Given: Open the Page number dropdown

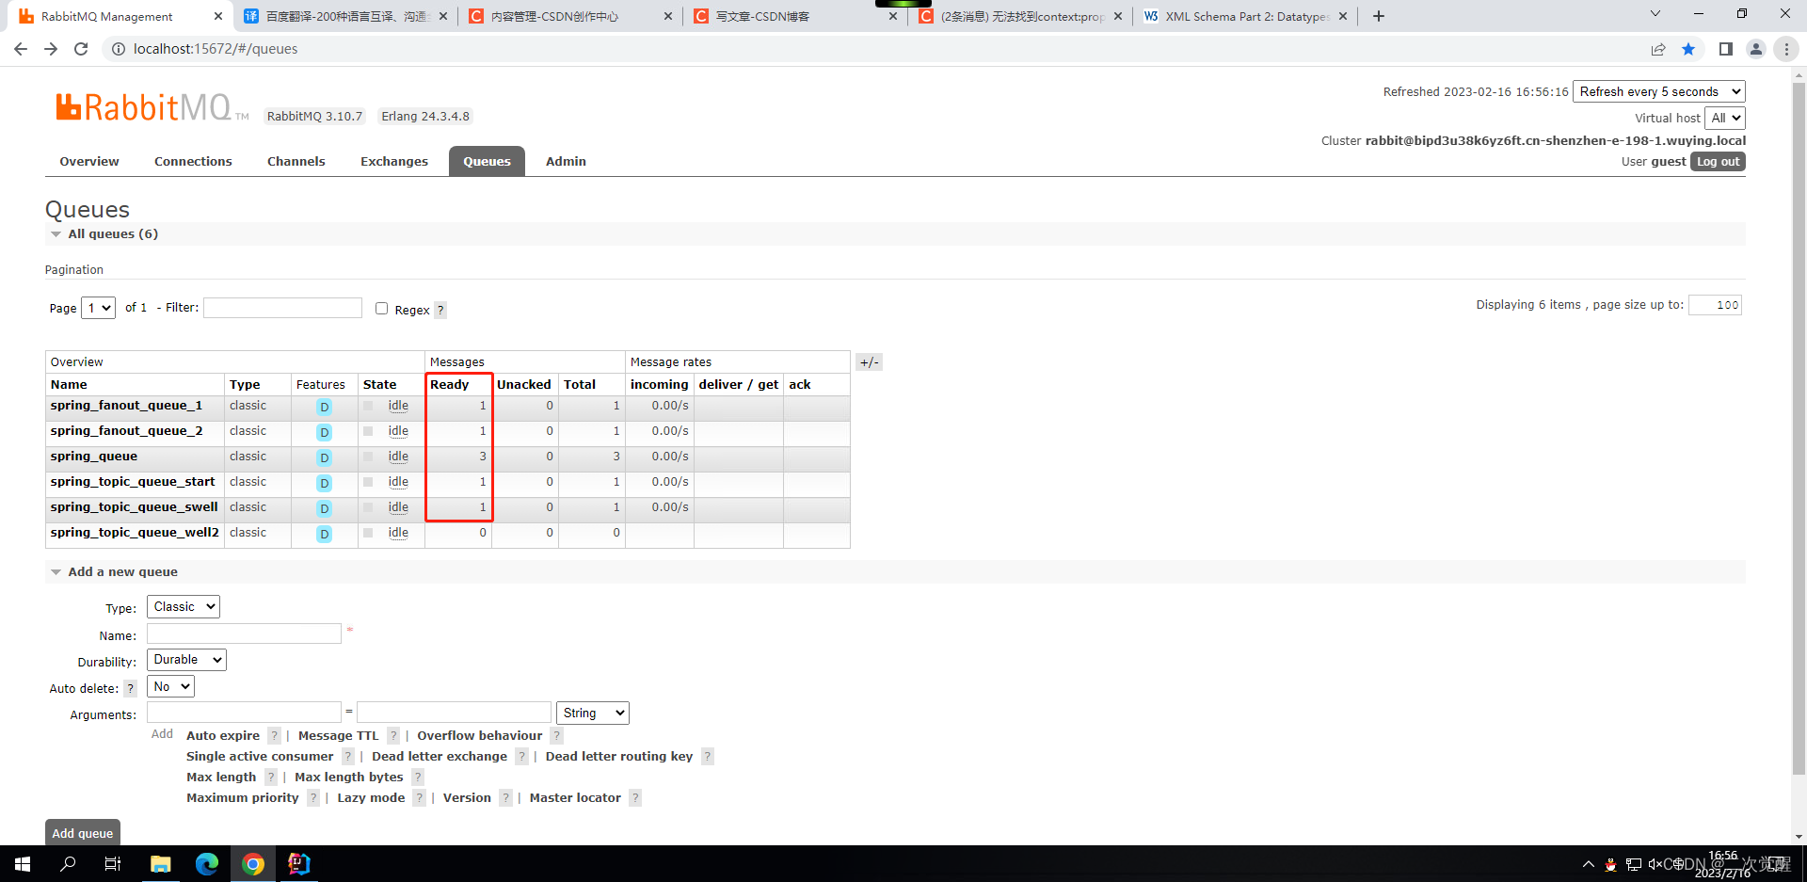Looking at the screenshot, I should click(x=98, y=308).
